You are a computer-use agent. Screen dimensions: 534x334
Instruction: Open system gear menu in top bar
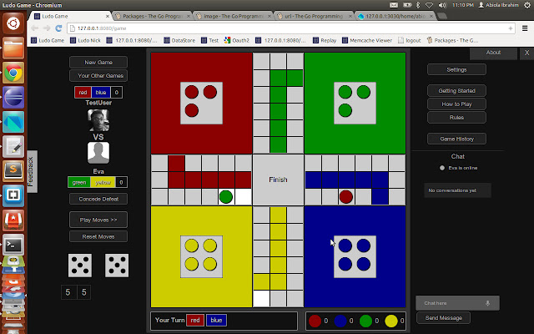pos(526,5)
